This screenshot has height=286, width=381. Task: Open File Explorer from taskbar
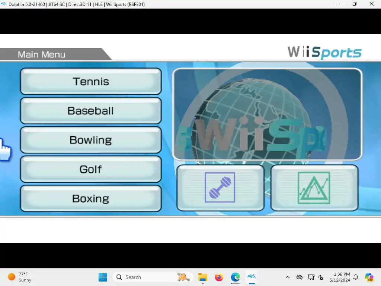[x=202, y=277]
